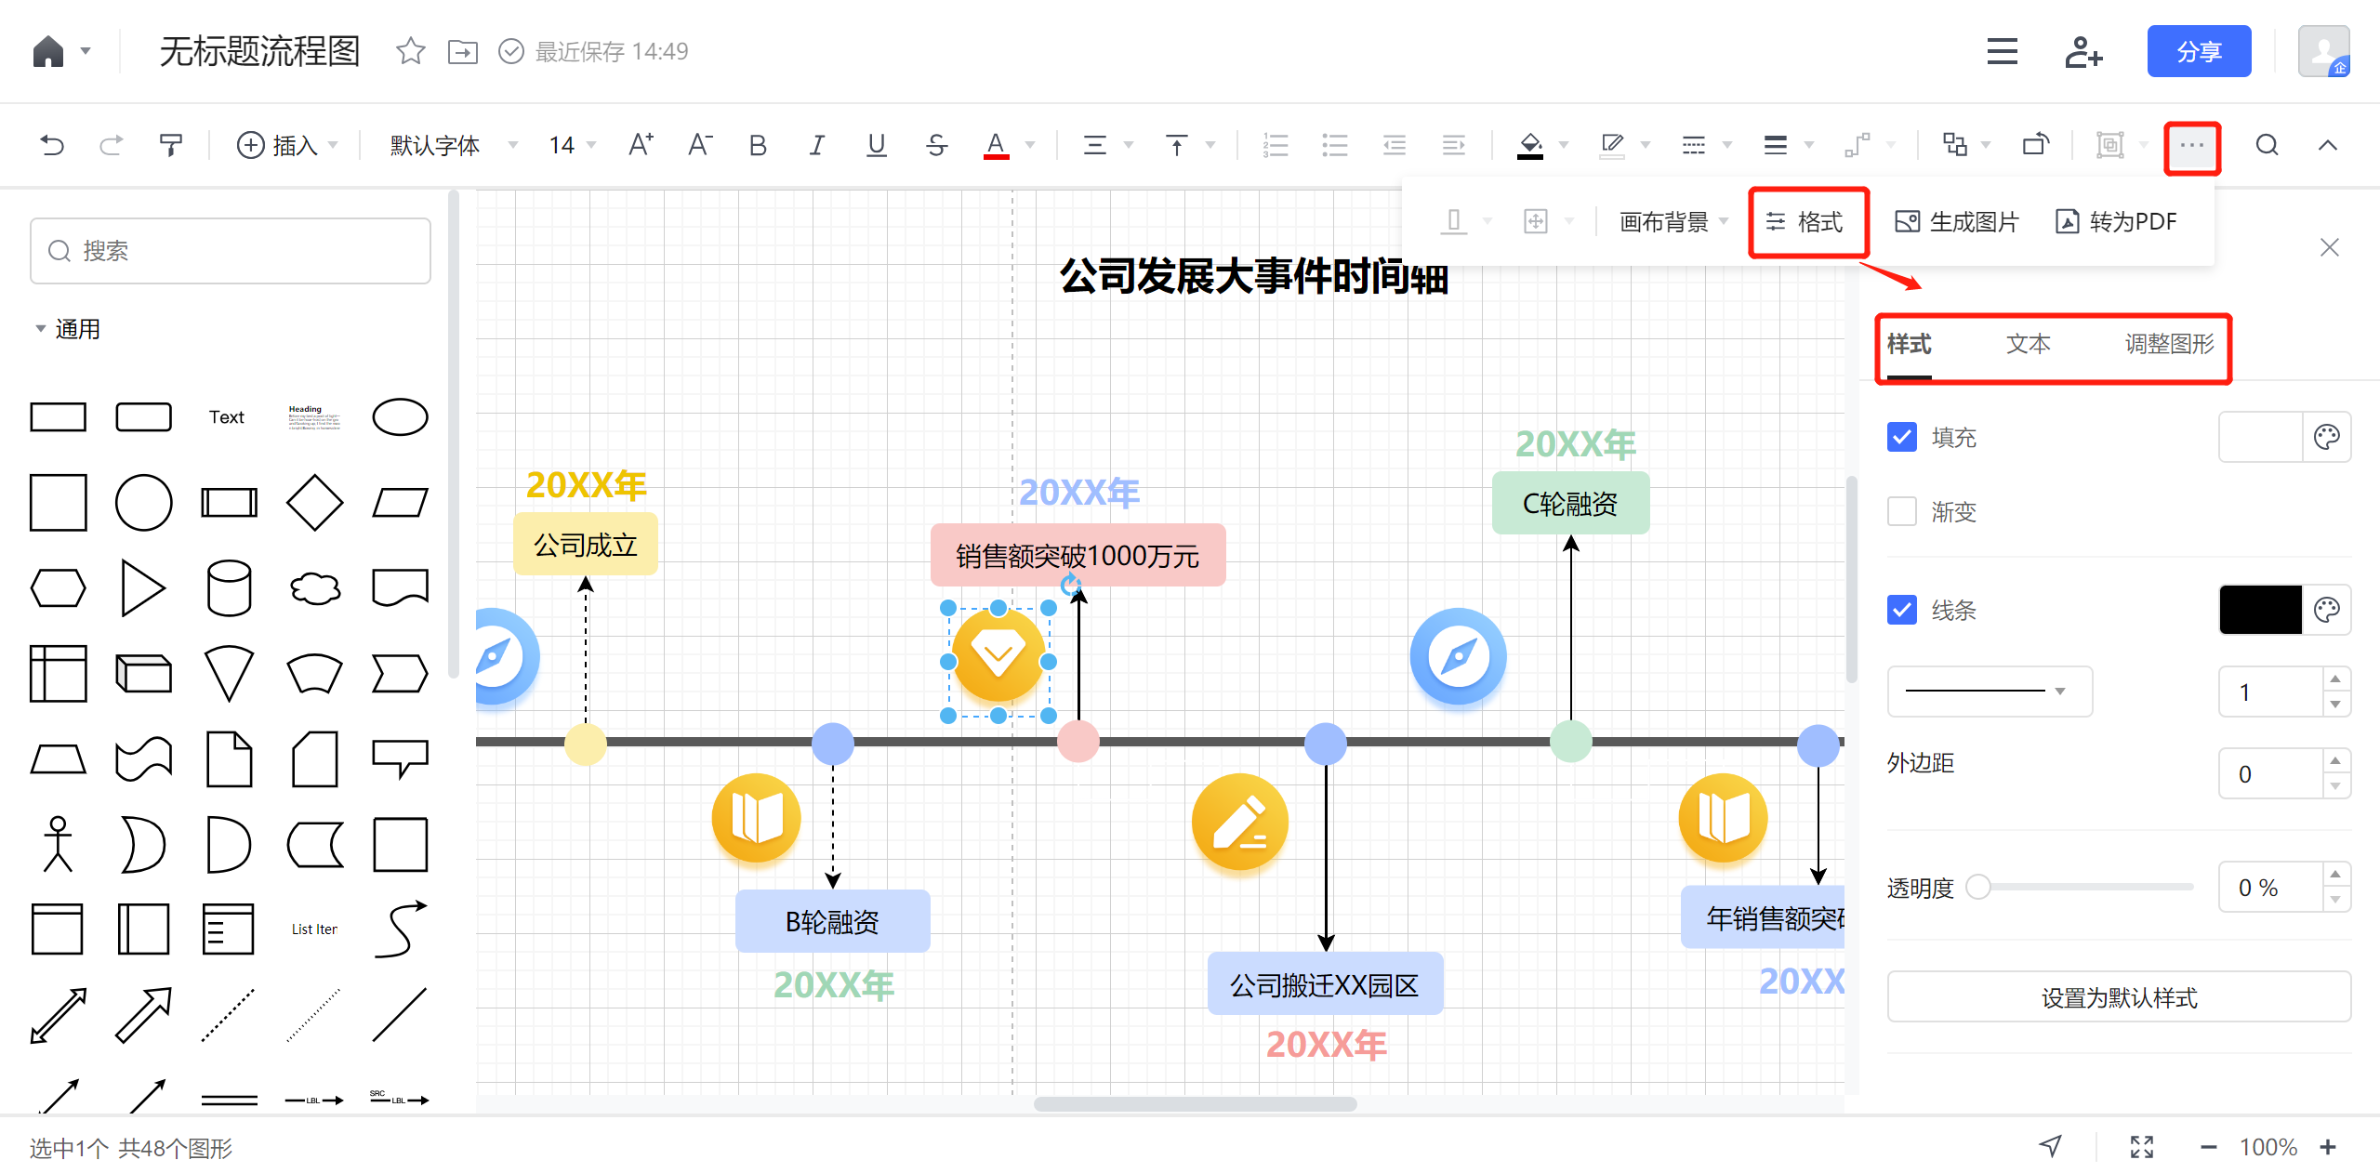Click 设置为默认样式 button

click(x=2119, y=997)
